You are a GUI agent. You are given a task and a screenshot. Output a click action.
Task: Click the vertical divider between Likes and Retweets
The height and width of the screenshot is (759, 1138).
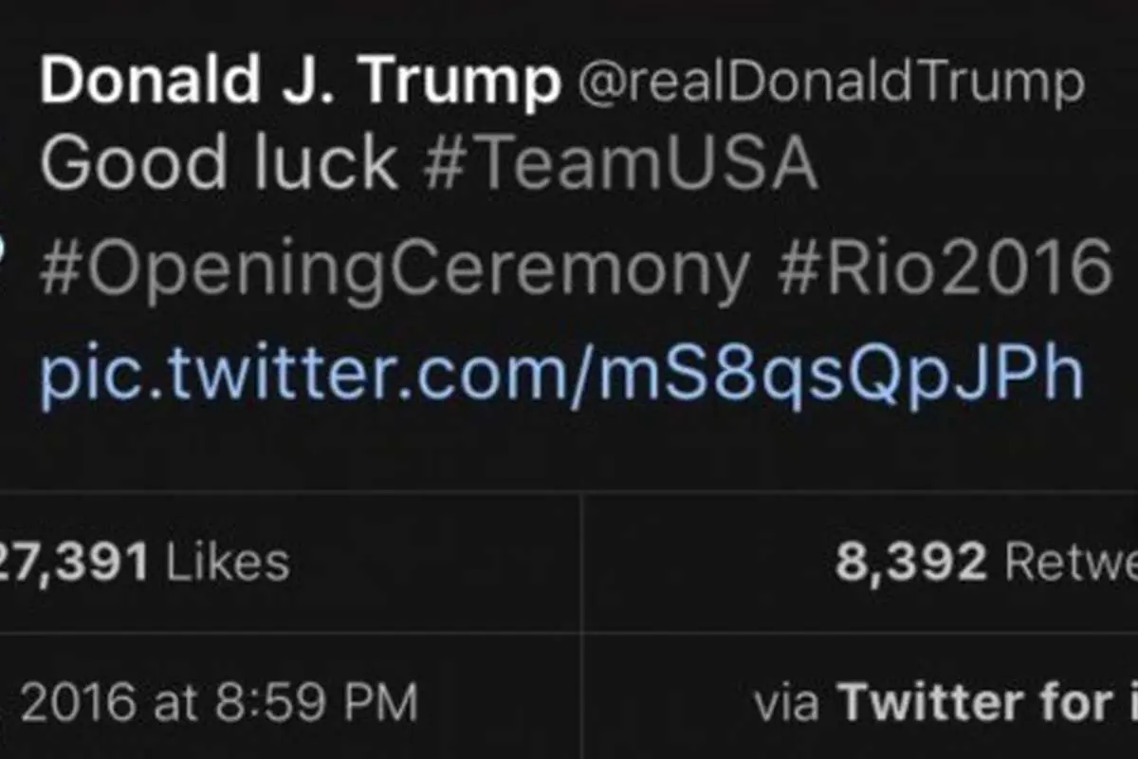point(579,563)
